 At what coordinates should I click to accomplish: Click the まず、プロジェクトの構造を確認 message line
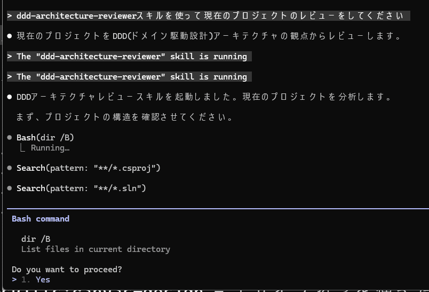(x=125, y=117)
